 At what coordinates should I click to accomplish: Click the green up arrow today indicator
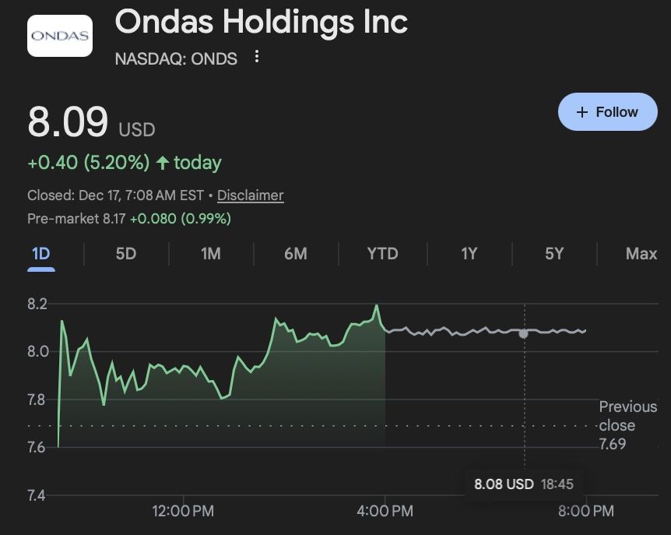[163, 163]
